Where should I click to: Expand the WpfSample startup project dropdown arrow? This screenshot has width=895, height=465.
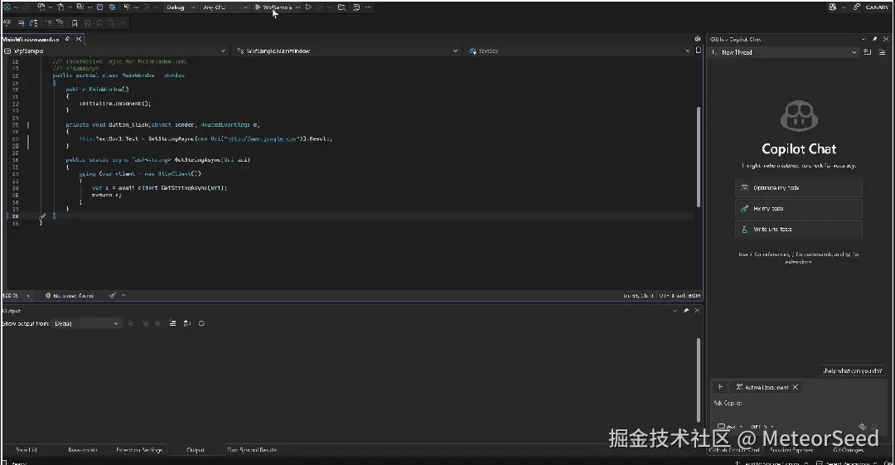298,7
